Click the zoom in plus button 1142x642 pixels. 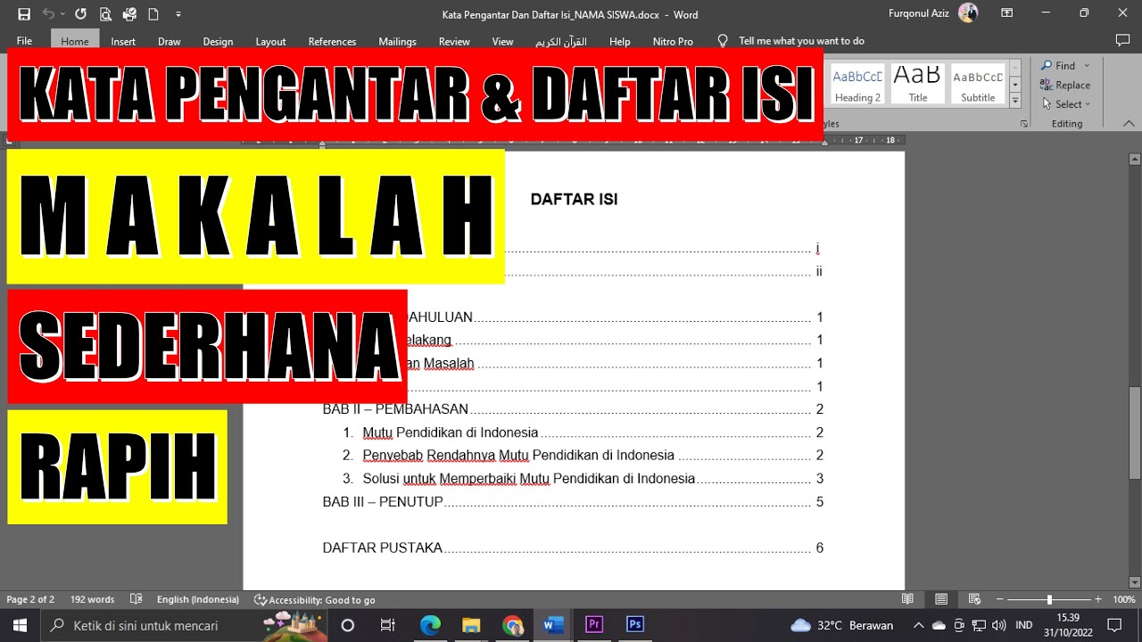tap(1098, 599)
